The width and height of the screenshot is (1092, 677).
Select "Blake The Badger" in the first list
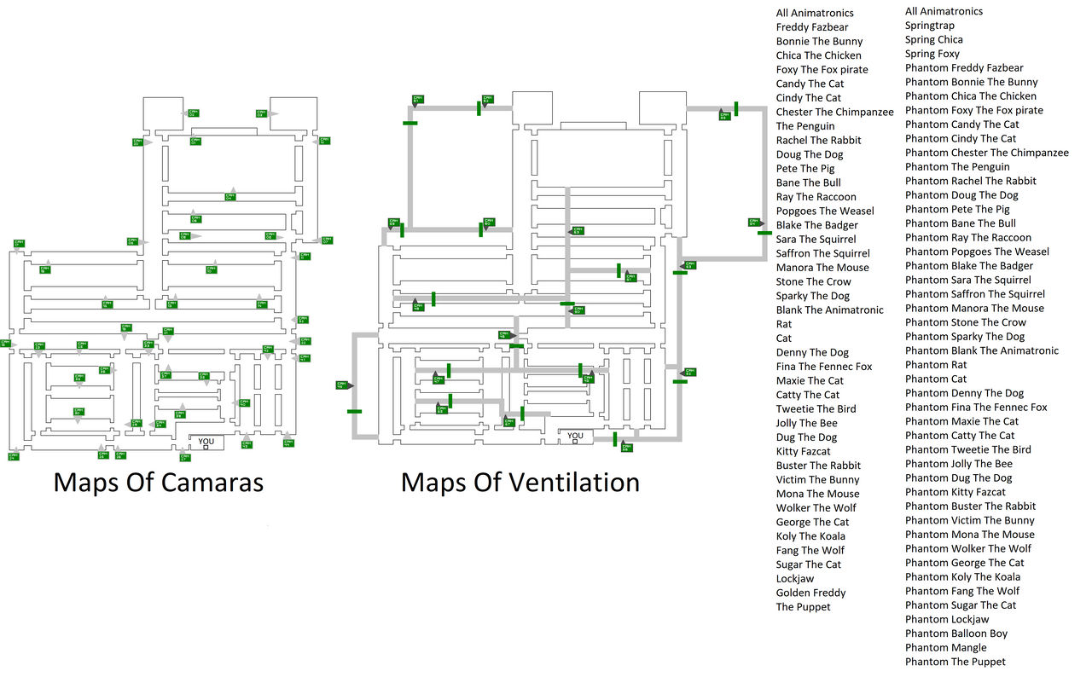tap(816, 225)
